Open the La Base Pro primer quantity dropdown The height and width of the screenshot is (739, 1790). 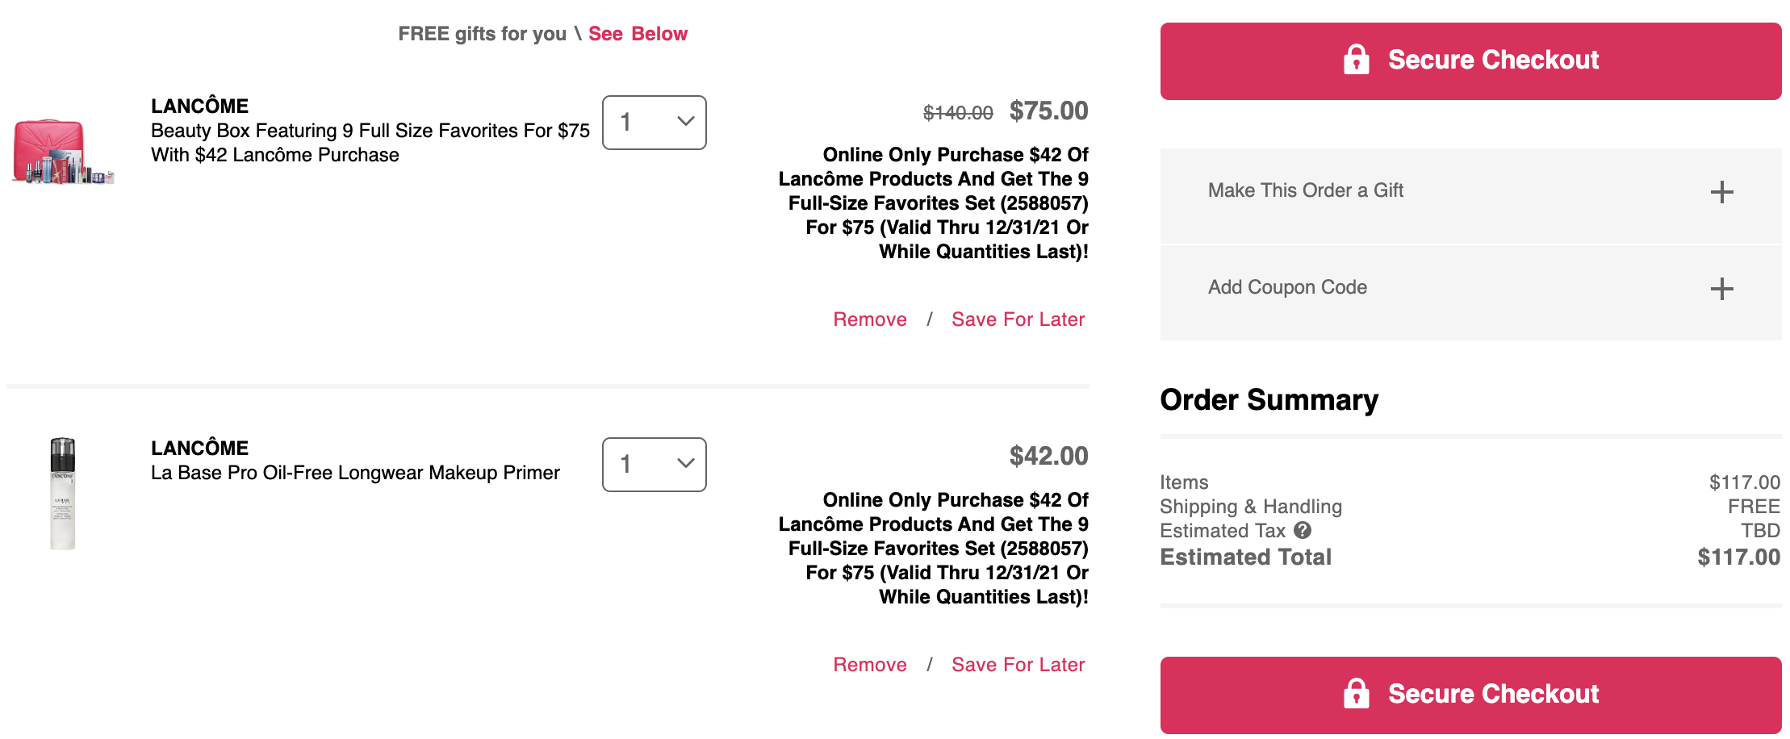[655, 465]
